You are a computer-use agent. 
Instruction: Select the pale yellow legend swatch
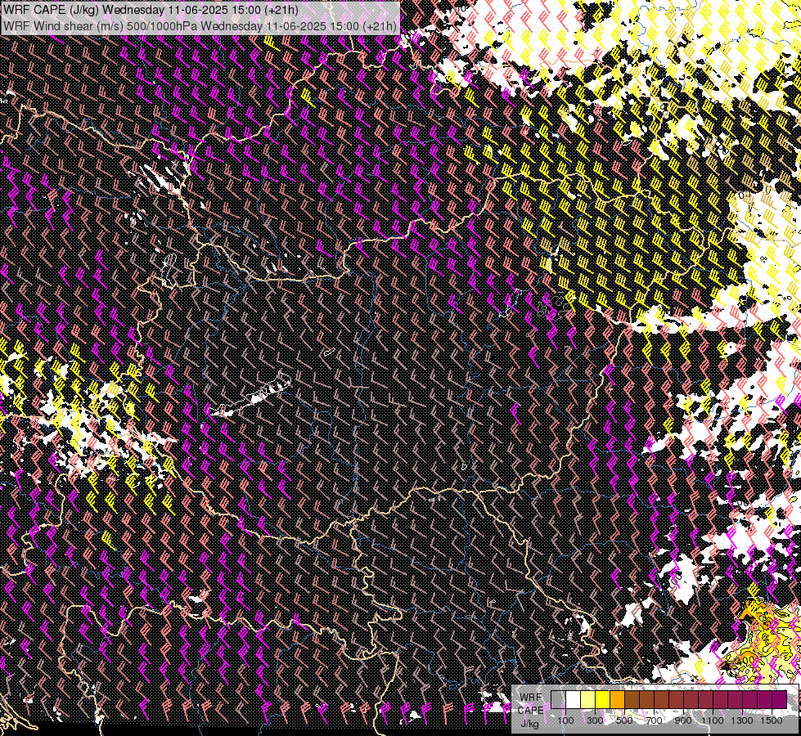pyautogui.click(x=588, y=700)
